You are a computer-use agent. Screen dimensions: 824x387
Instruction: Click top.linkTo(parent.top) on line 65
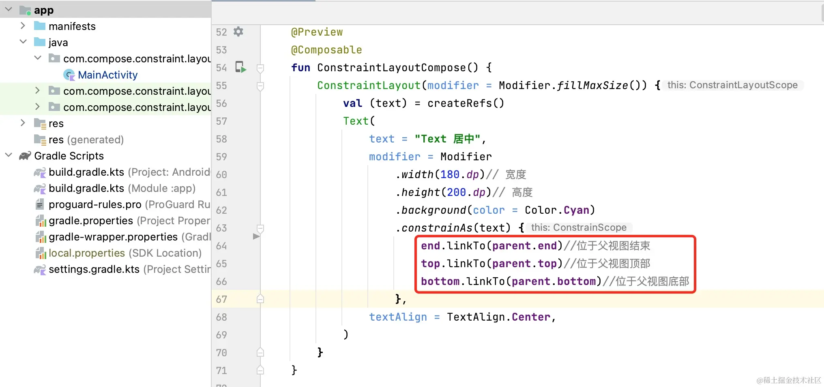coord(492,264)
